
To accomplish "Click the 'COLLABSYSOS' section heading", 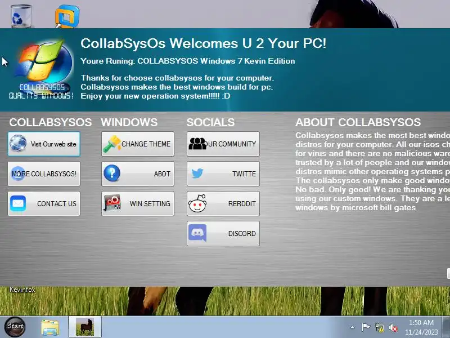I will (x=51, y=122).
